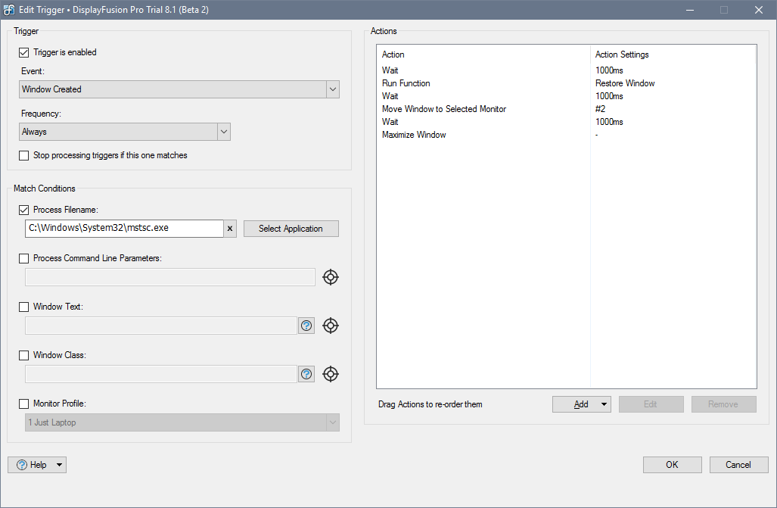Open the help icon next to Window Text field
The height and width of the screenshot is (508, 777).
tap(306, 326)
